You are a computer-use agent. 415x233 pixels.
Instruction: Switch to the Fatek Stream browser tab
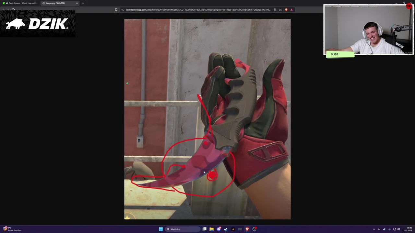[20, 3]
